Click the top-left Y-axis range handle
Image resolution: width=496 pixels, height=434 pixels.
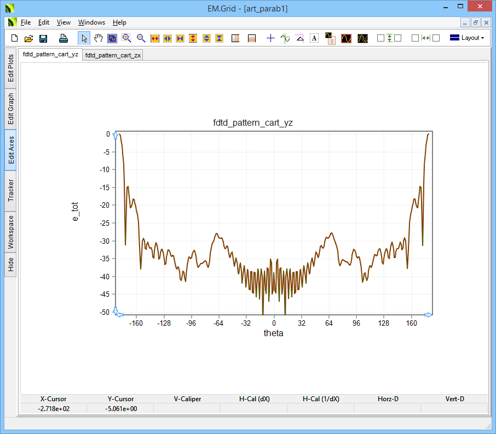pyautogui.click(x=116, y=135)
